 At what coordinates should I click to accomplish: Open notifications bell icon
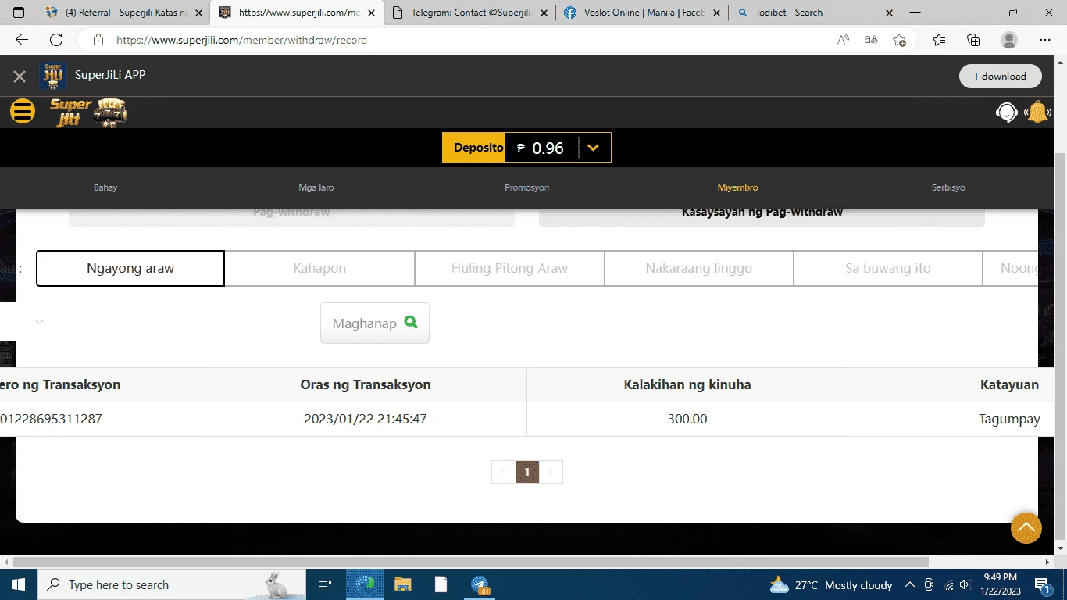[x=1038, y=112]
